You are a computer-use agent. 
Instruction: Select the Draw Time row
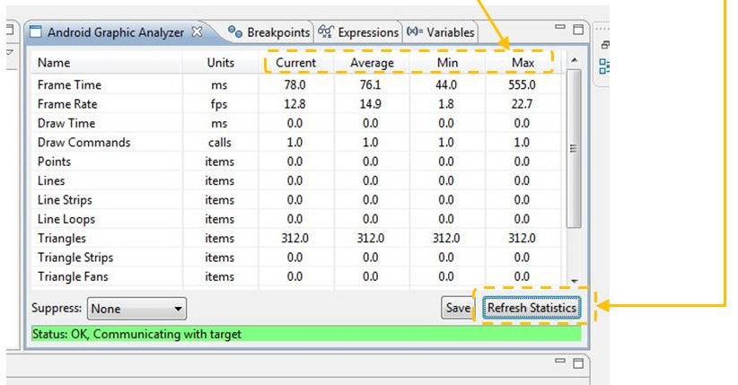point(296,123)
